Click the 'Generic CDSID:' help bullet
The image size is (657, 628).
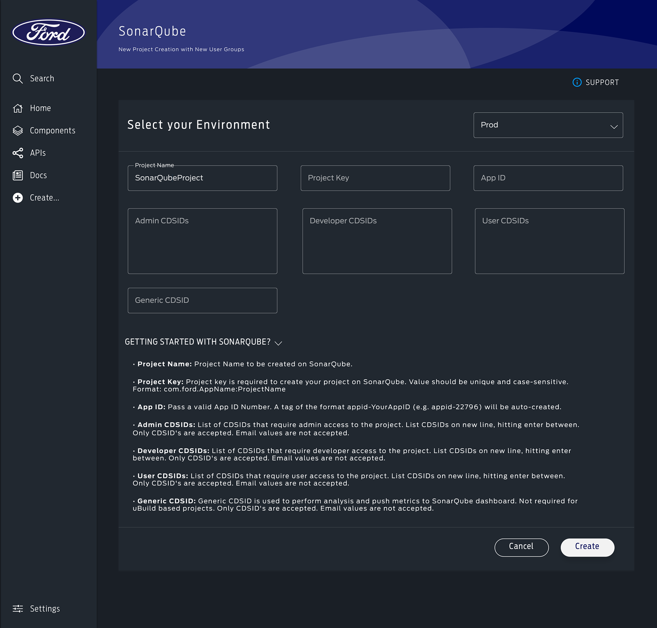[x=355, y=505]
